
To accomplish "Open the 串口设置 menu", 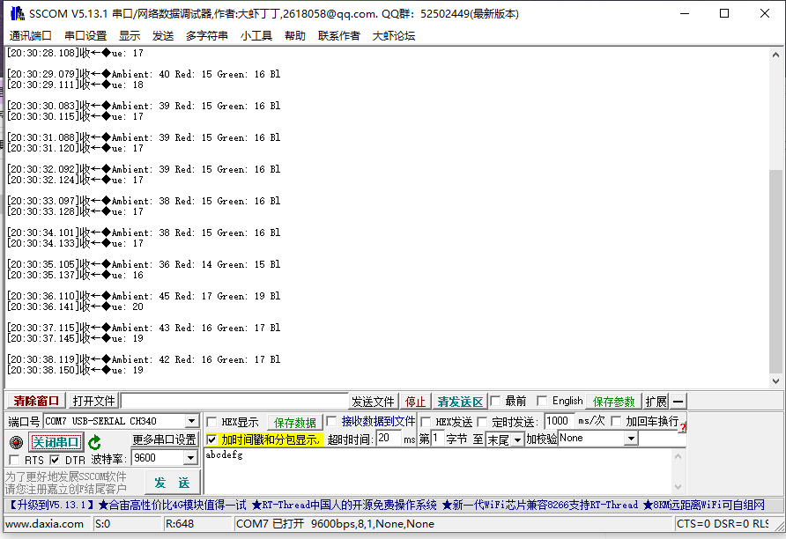I will click(x=85, y=36).
